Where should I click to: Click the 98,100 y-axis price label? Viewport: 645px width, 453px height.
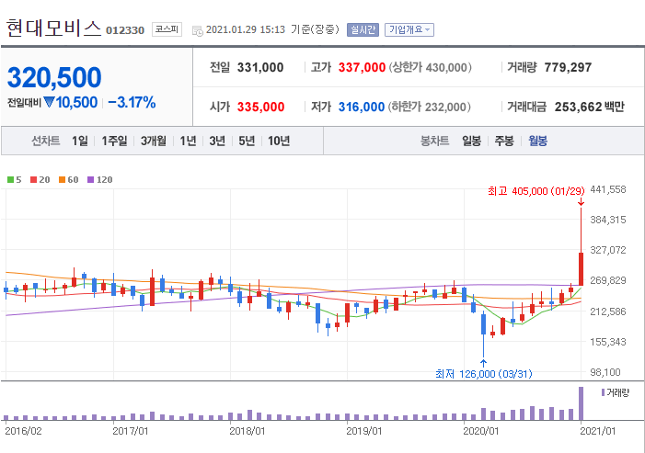click(605, 372)
